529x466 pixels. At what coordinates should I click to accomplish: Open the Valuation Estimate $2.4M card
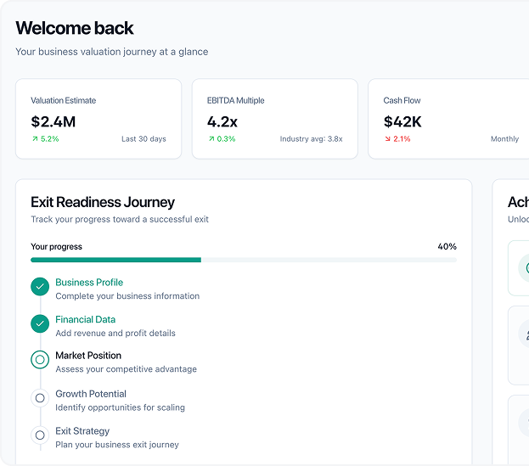point(98,119)
